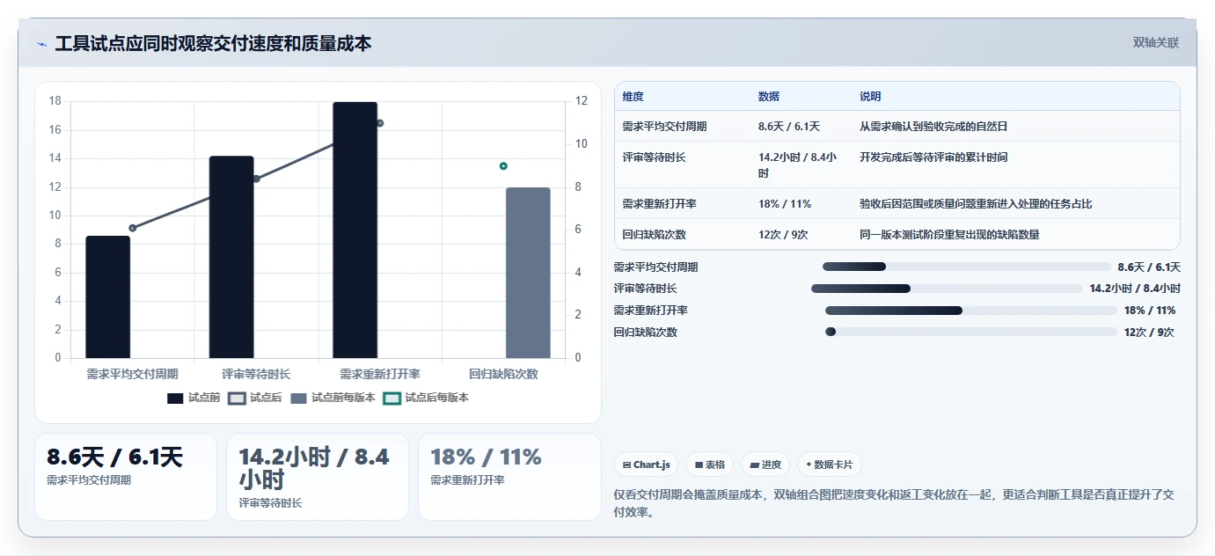Open the 18% / 11% KPI card
Viewport: 1215px width, 556px height.
point(509,476)
